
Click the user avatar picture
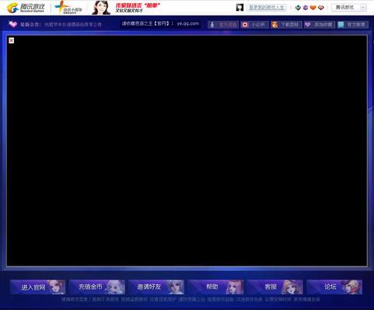click(x=239, y=8)
